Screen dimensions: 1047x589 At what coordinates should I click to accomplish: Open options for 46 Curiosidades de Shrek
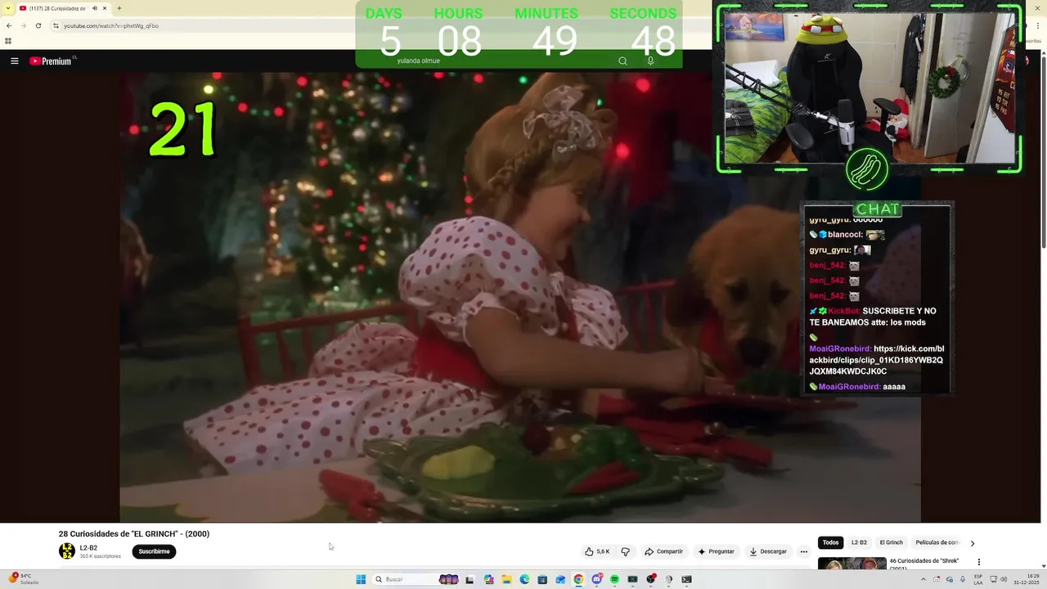tap(978, 563)
